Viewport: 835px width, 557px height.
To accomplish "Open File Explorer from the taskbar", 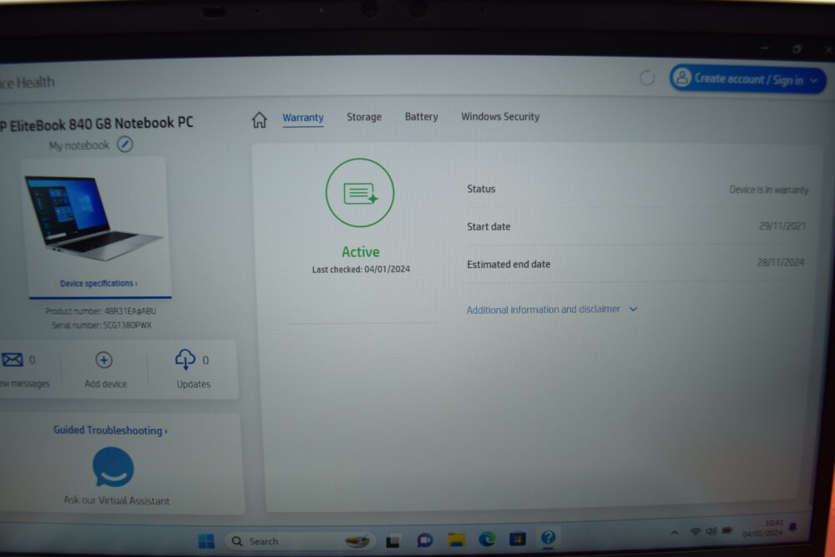I will (x=457, y=540).
